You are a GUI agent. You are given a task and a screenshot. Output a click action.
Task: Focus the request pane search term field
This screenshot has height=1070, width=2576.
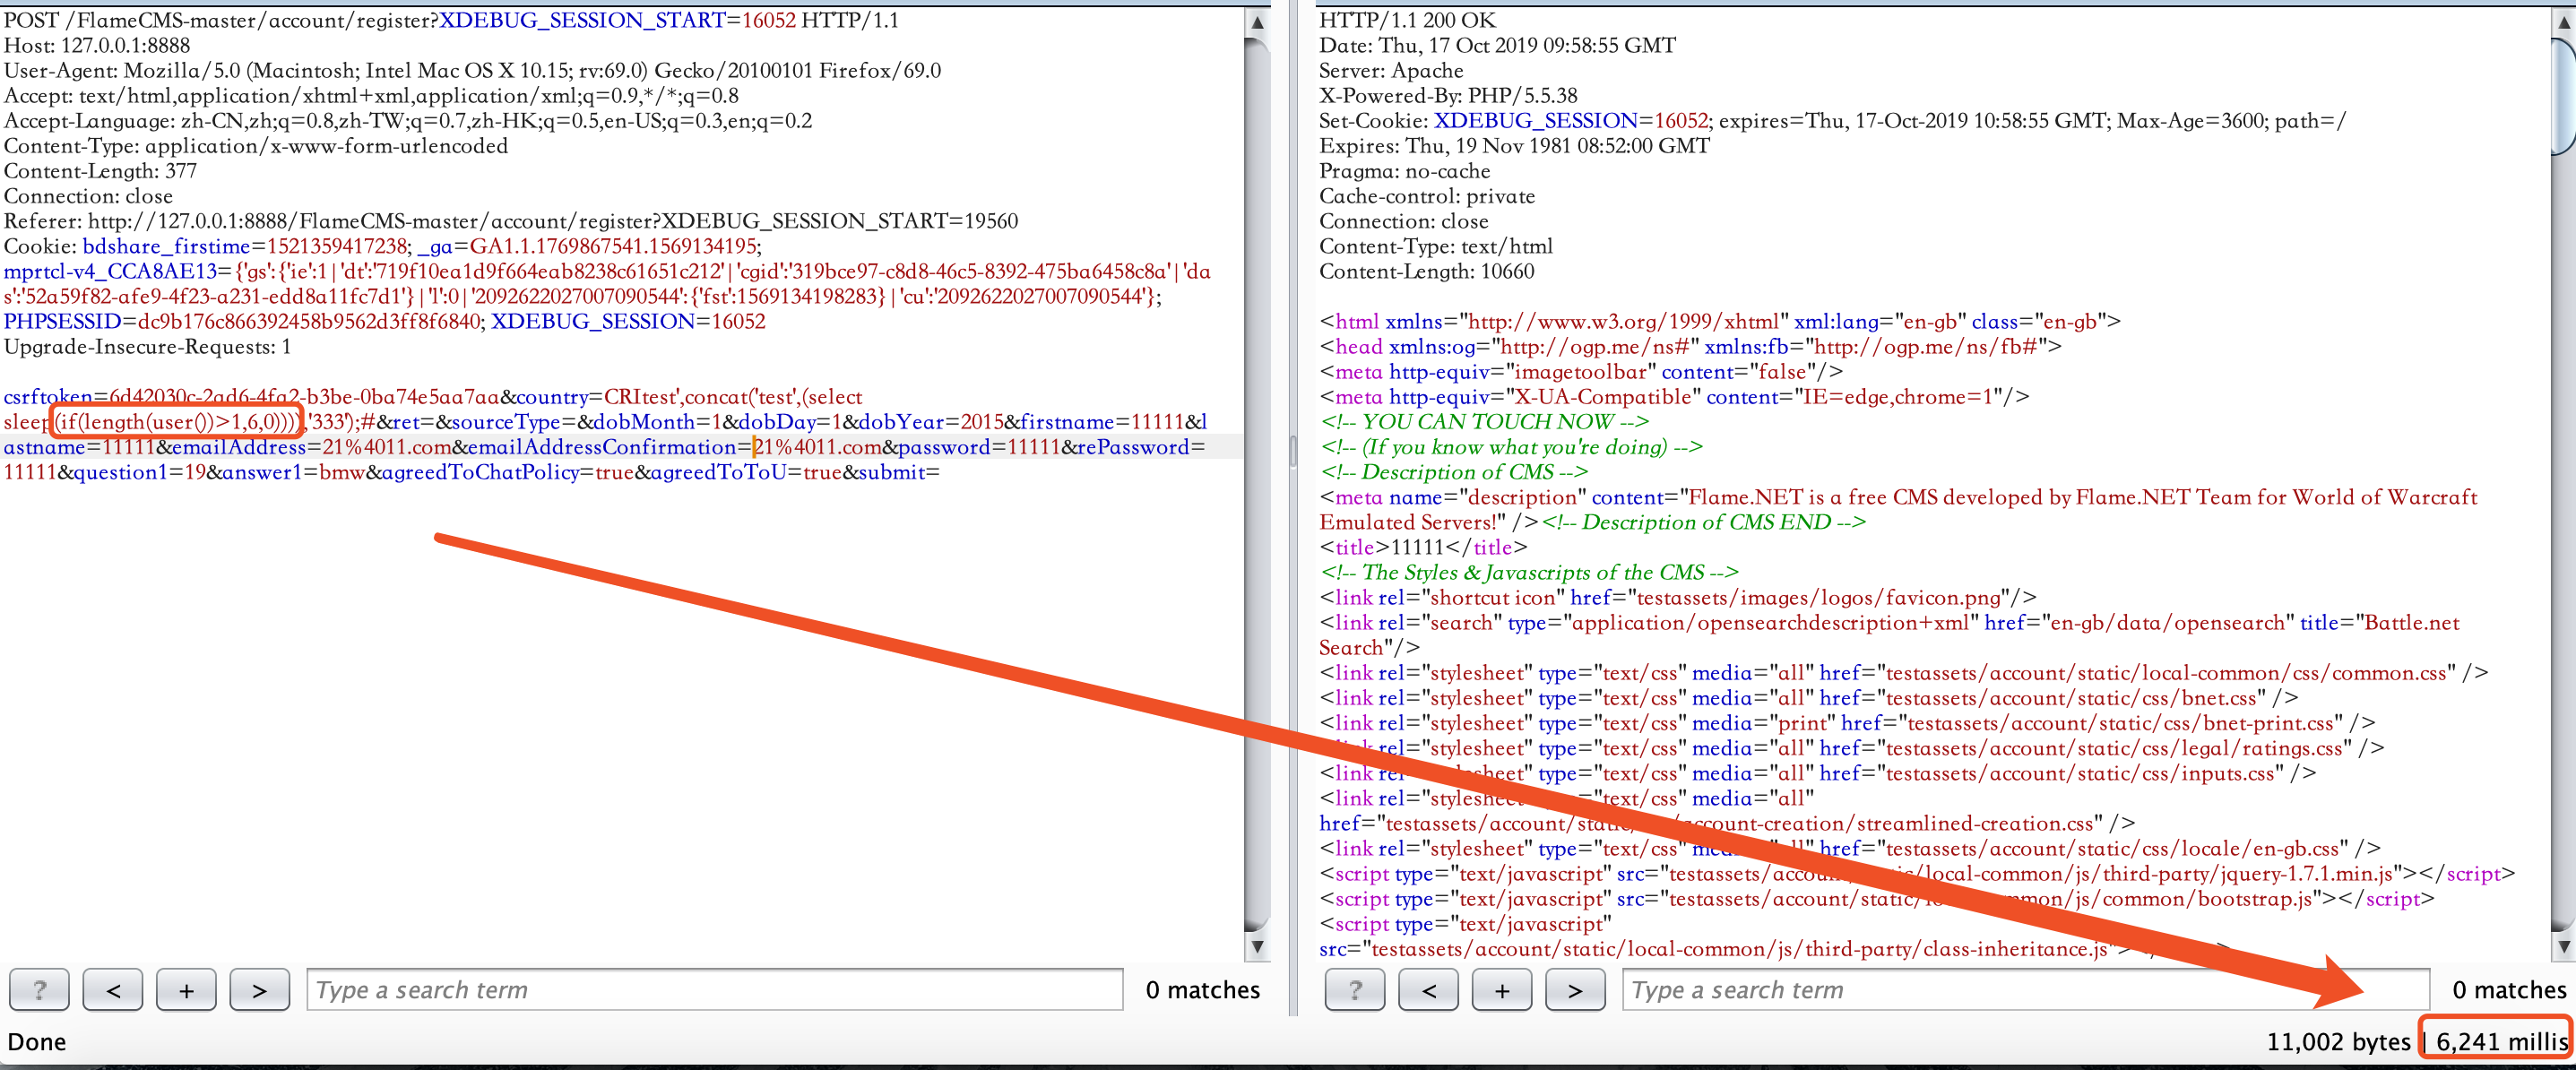pos(714,990)
